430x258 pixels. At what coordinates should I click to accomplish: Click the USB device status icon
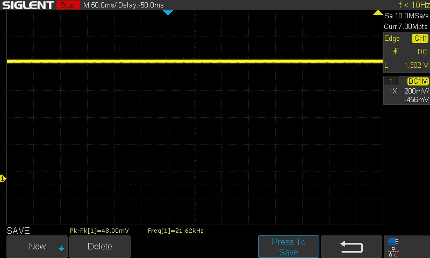click(x=393, y=241)
